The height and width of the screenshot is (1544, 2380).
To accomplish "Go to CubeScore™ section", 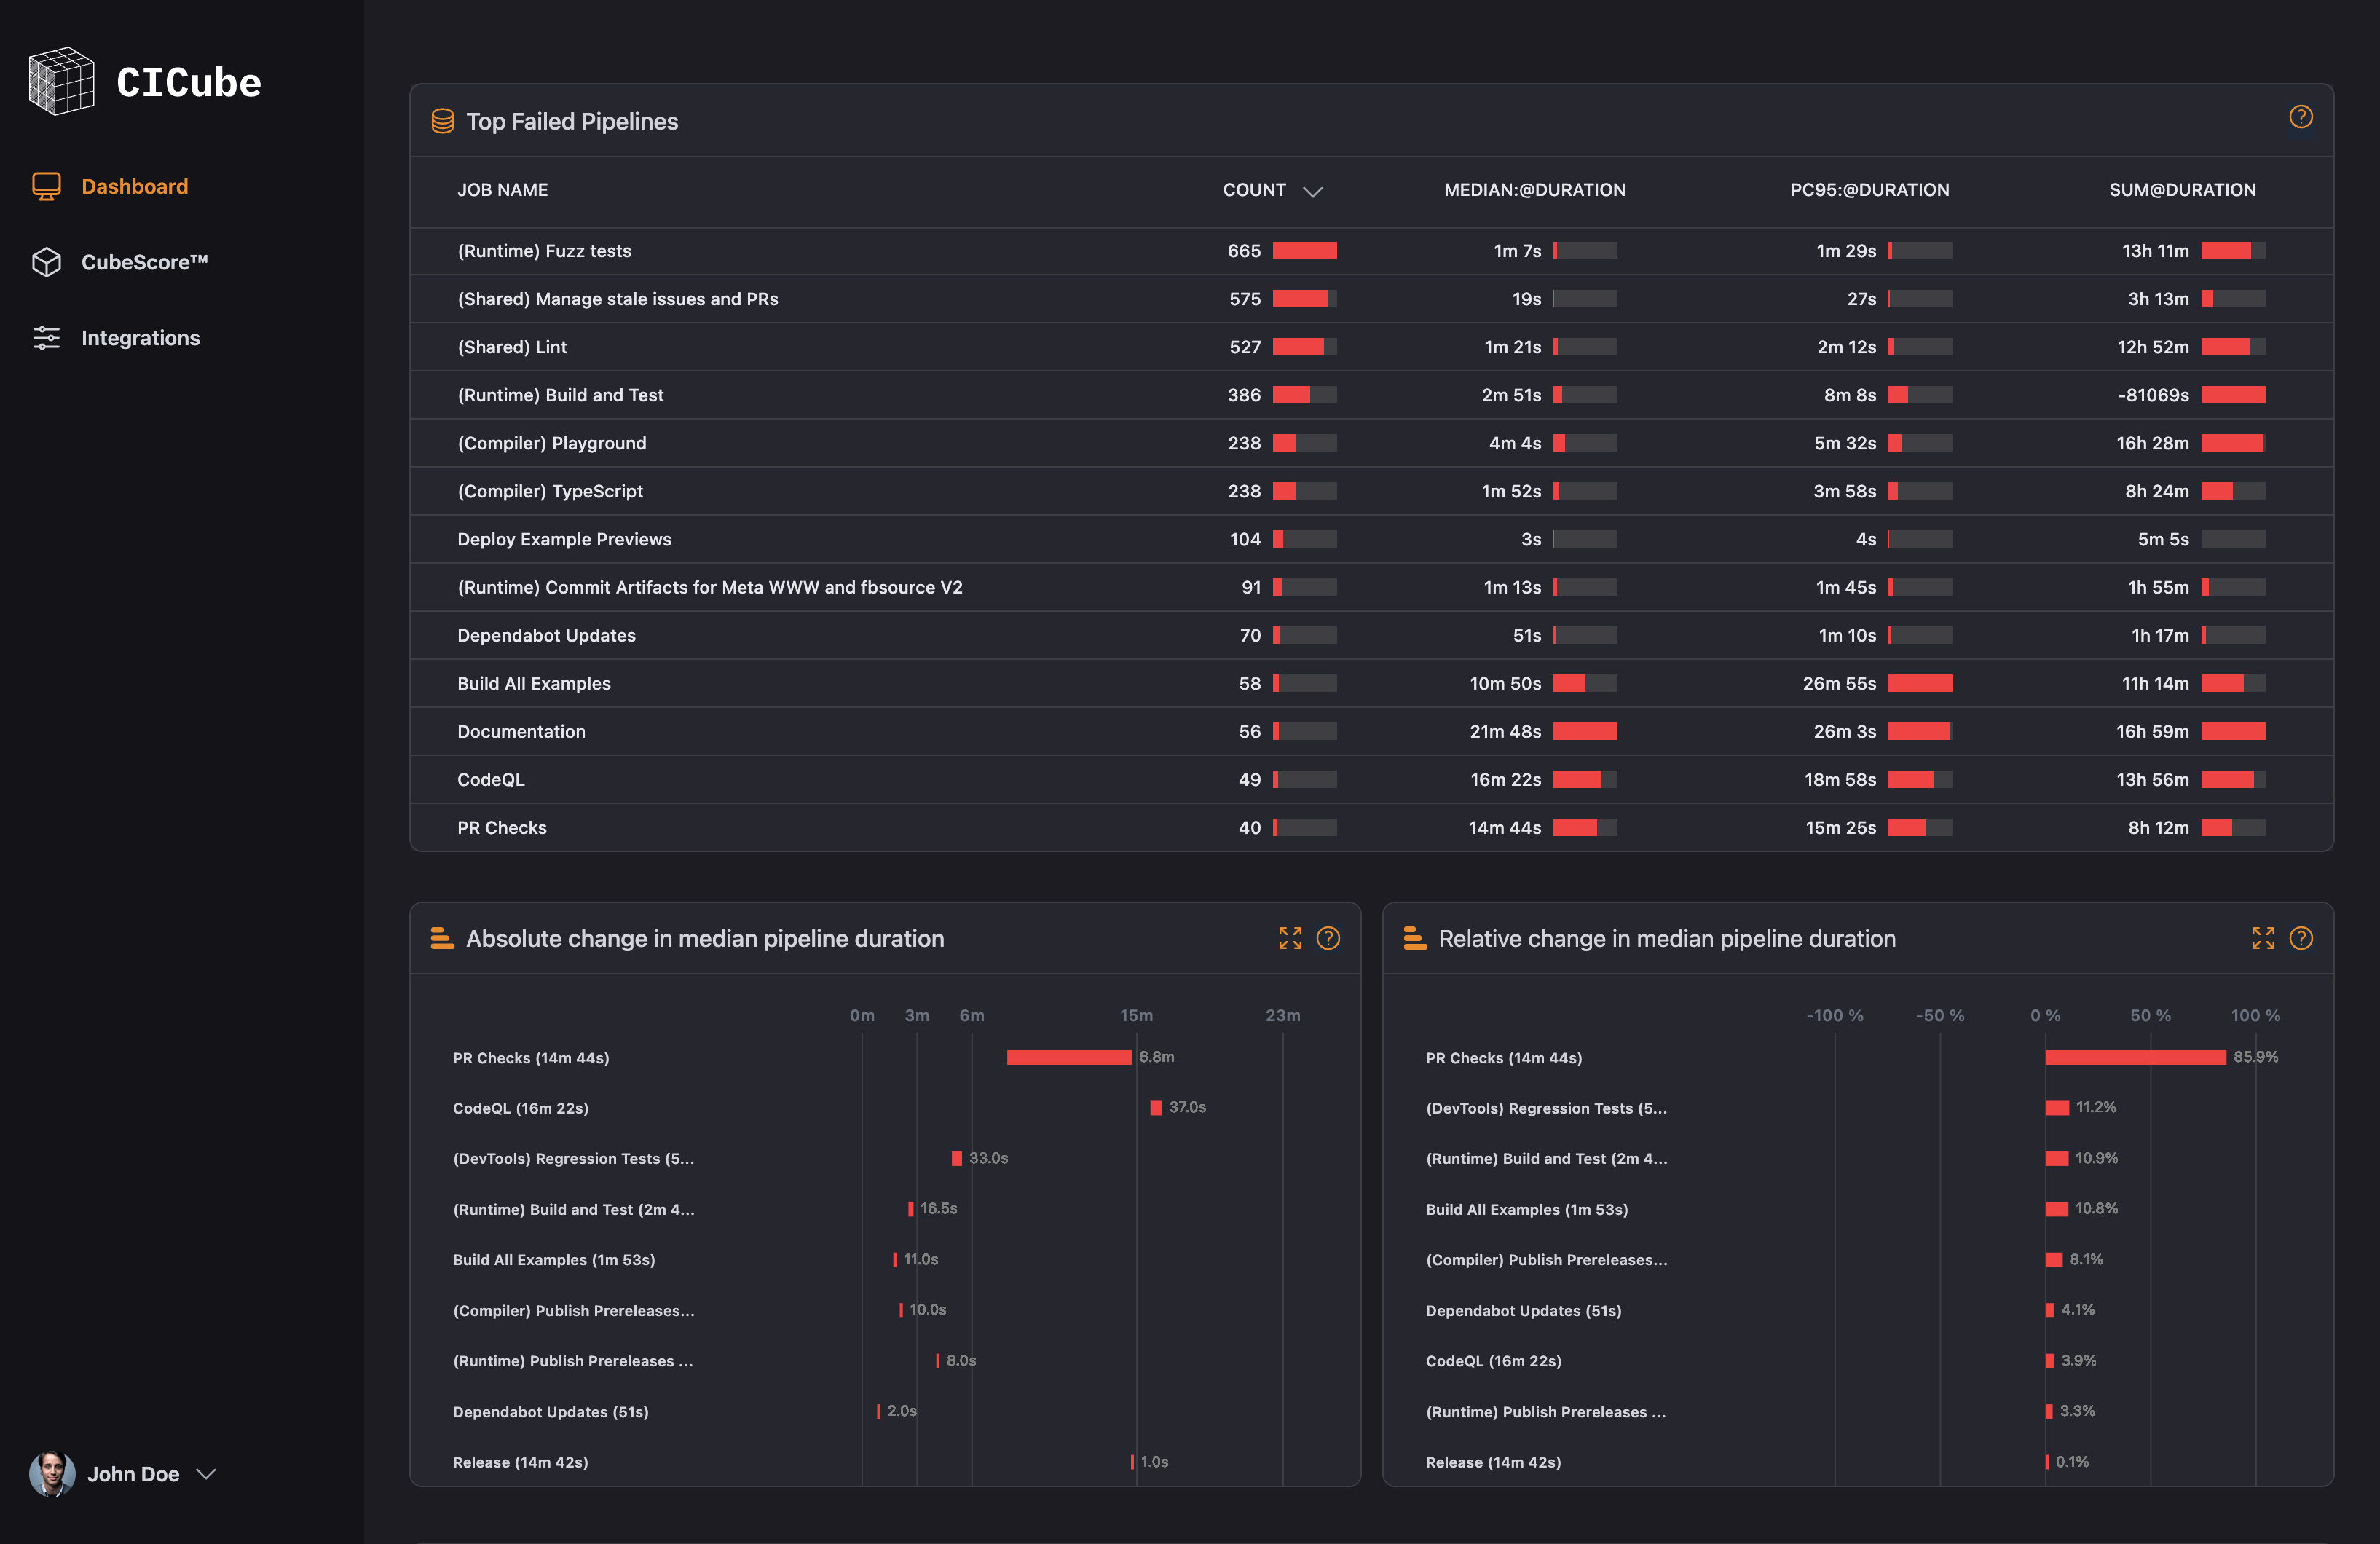I will pos(145,262).
